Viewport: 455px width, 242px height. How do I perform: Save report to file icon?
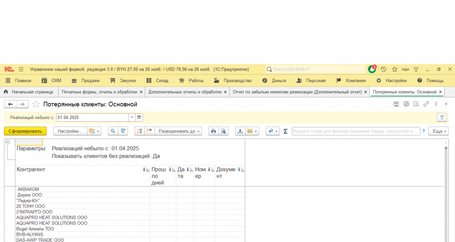(240, 131)
